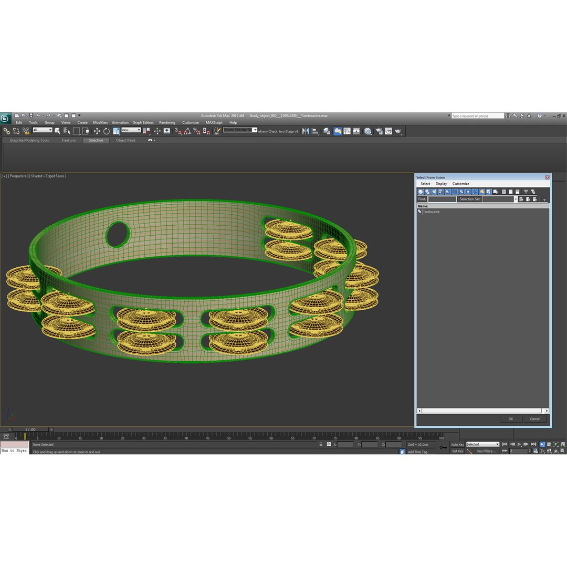Click the Select and Link tool
This screenshot has width=567, height=567.
coord(6,131)
